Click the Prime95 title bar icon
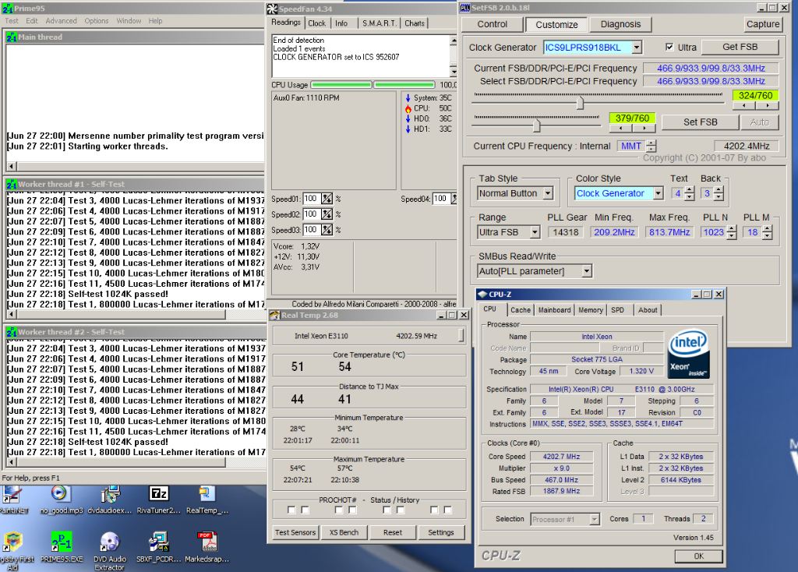 click(7, 8)
